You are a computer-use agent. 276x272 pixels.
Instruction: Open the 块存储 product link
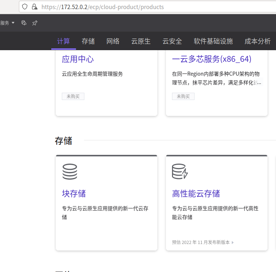coord(74,193)
